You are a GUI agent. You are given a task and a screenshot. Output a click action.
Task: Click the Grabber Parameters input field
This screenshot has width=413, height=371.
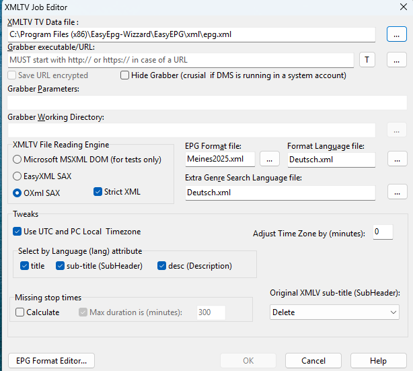207,102
